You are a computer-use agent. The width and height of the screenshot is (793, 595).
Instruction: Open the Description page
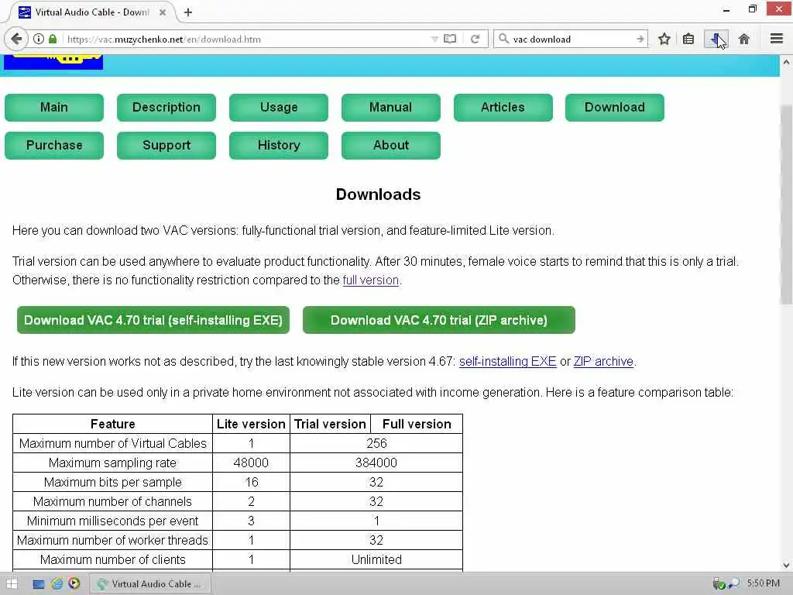166,107
